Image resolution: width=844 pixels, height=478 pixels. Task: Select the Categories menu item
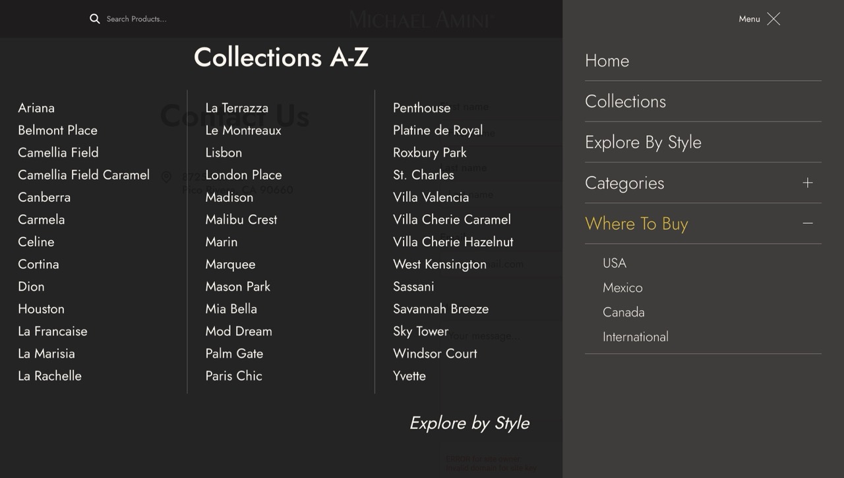click(624, 183)
